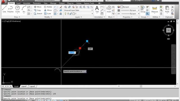Click the highlighted dynamic length input box

tap(72, 52)
